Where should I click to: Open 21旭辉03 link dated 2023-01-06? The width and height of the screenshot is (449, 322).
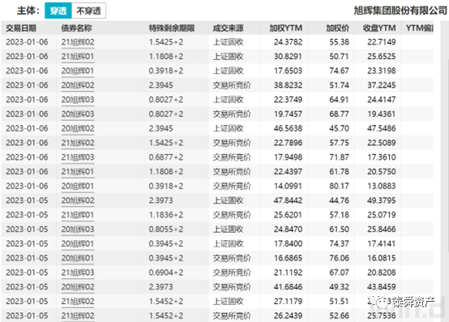[x=78, y=157]
